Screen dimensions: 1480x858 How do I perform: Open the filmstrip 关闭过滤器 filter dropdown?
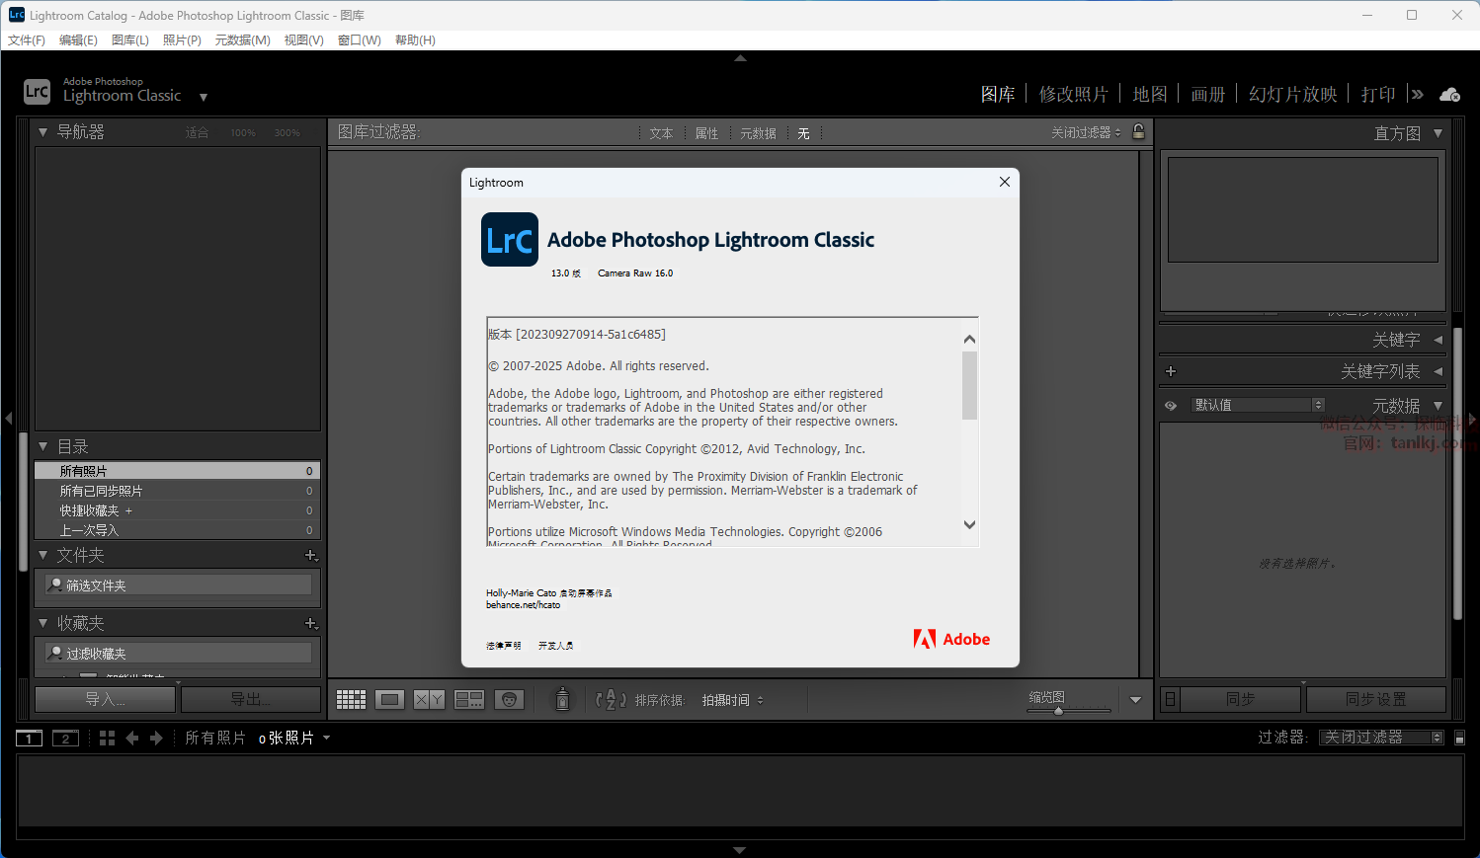(1381, 738)
